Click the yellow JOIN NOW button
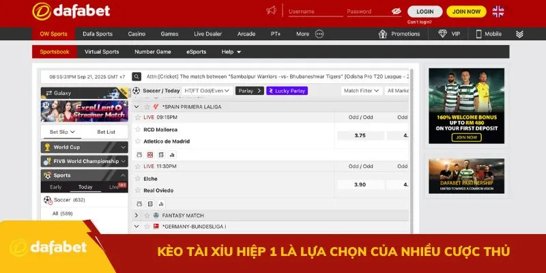Image resolution: width=546 pixels, height=273 pixels. [467, 12]
